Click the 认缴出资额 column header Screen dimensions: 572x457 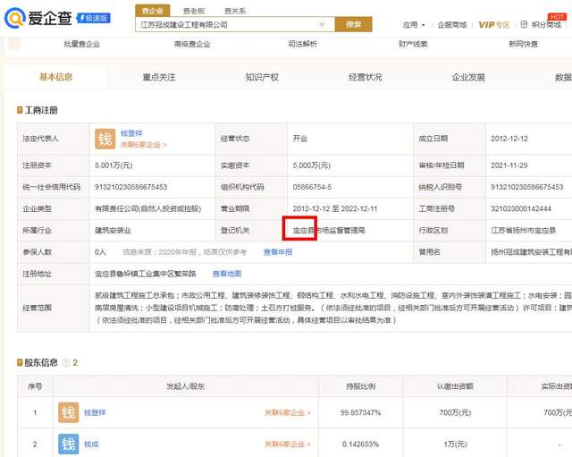(x=455, y=386)
